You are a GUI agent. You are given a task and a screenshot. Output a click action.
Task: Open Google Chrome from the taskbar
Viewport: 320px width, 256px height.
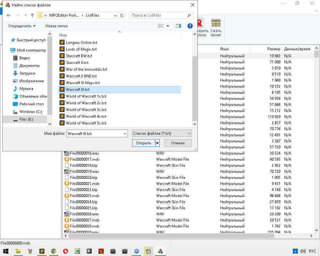54,251
